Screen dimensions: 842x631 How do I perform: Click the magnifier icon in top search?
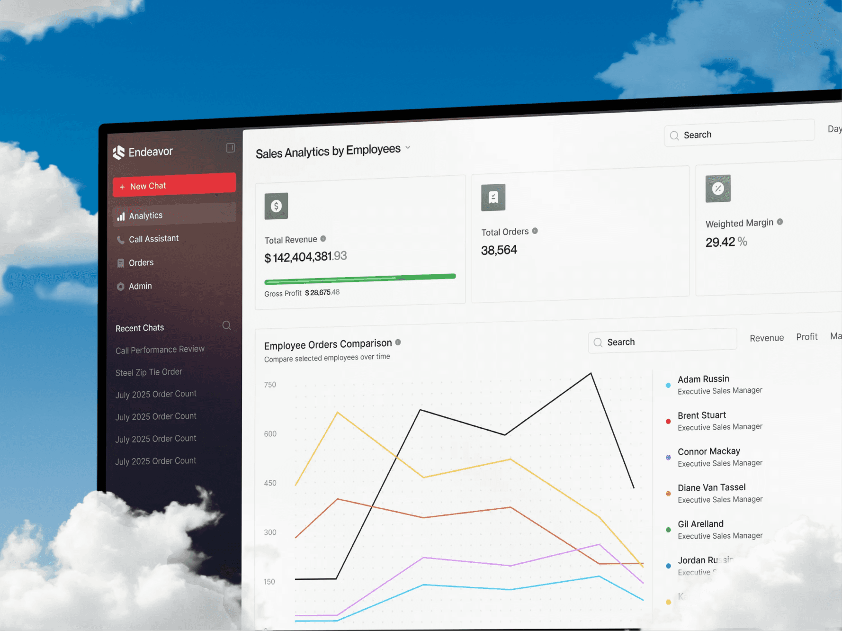coord(674,136)
